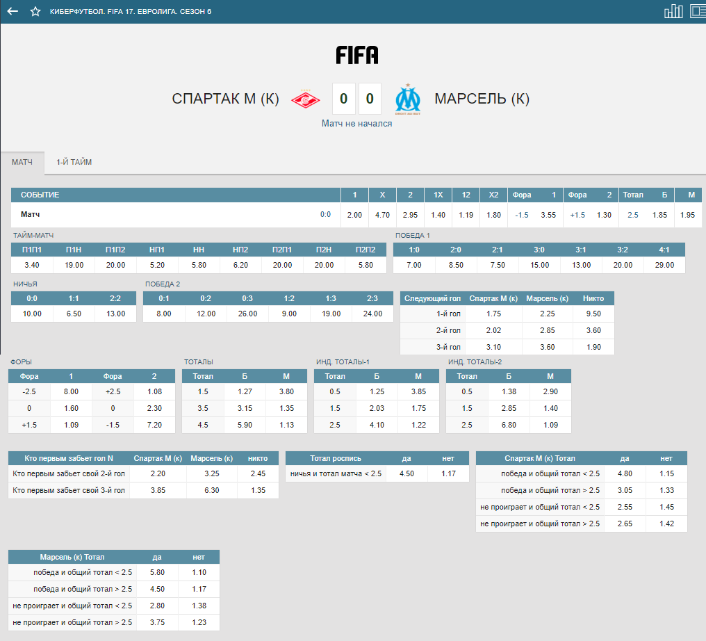Pick НП1 half-match odds 5.20
Screen dimensions: 706x641
[157, 265]
